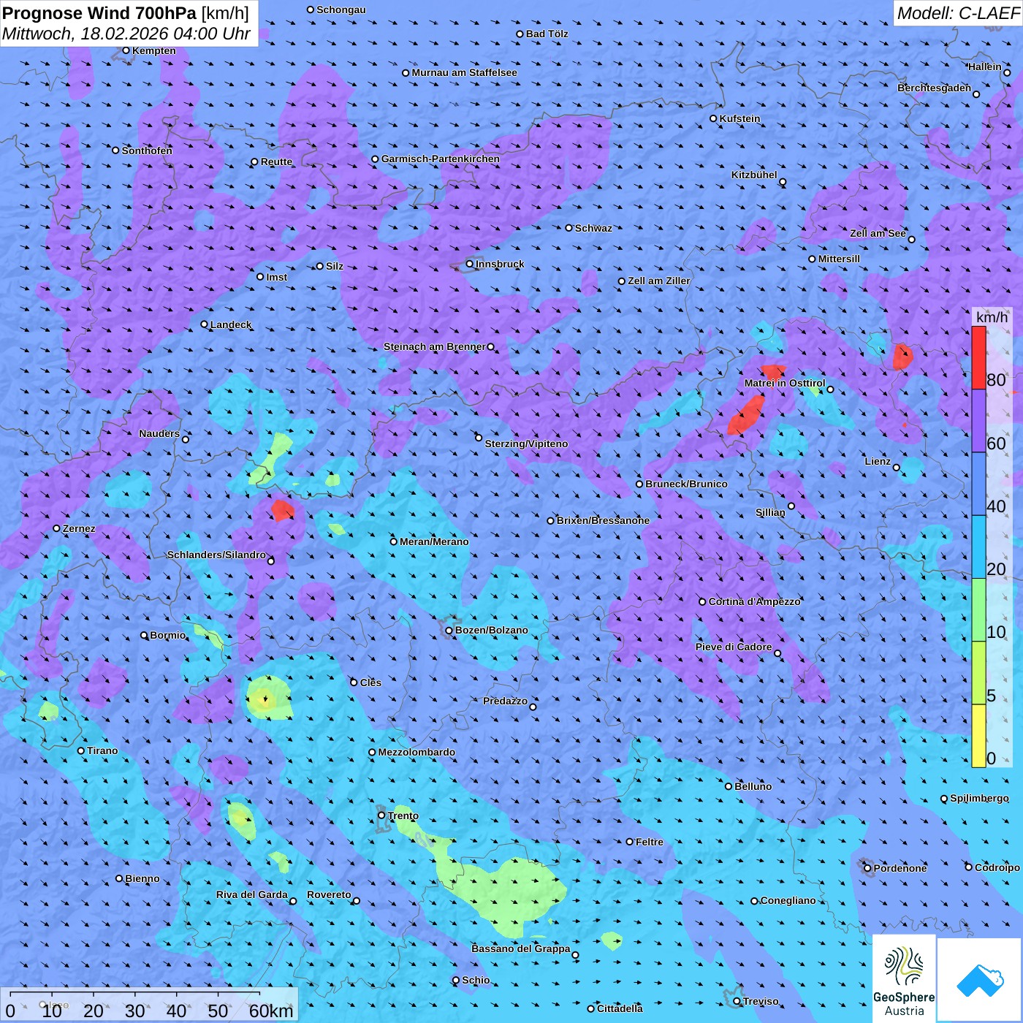Select the Landeck city label
Screen dimensions: 1023x1023
[231, 324]
